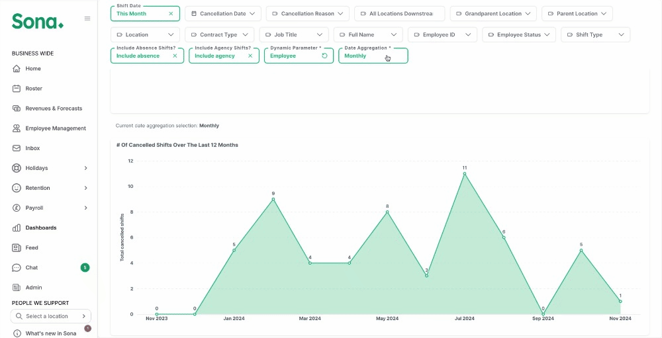The width and height of the screenshot is (662, 338).
Task: Open the Employee Status dropdown
Action: 519,34
